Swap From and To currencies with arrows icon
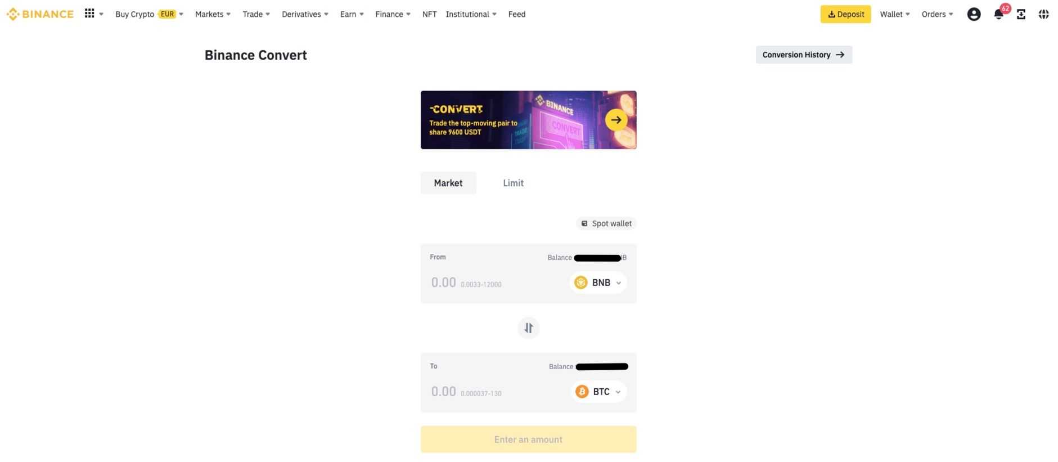The image size is (1058, 462). click(528, 327)
